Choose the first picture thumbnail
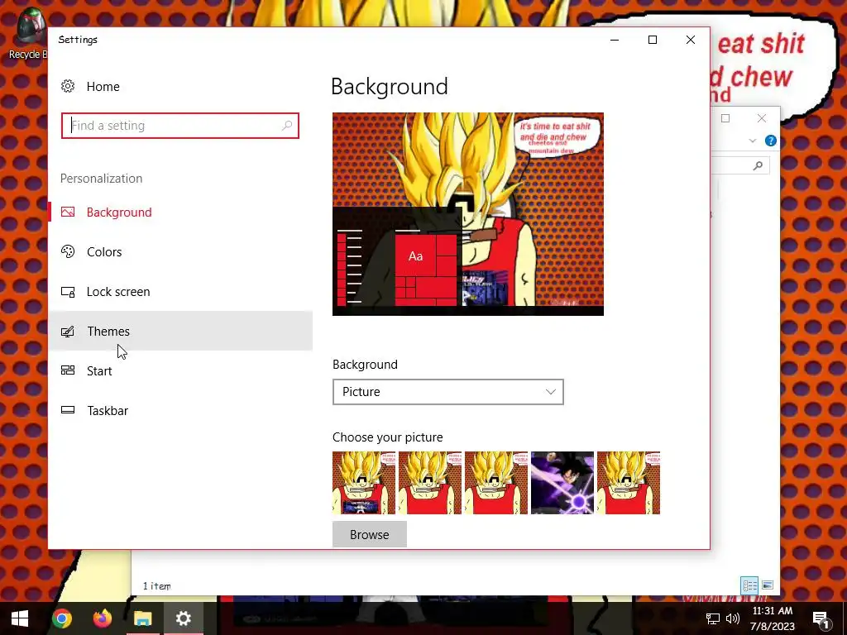The width and height of the screenshot is (847, 635). [x=364, y=483]
